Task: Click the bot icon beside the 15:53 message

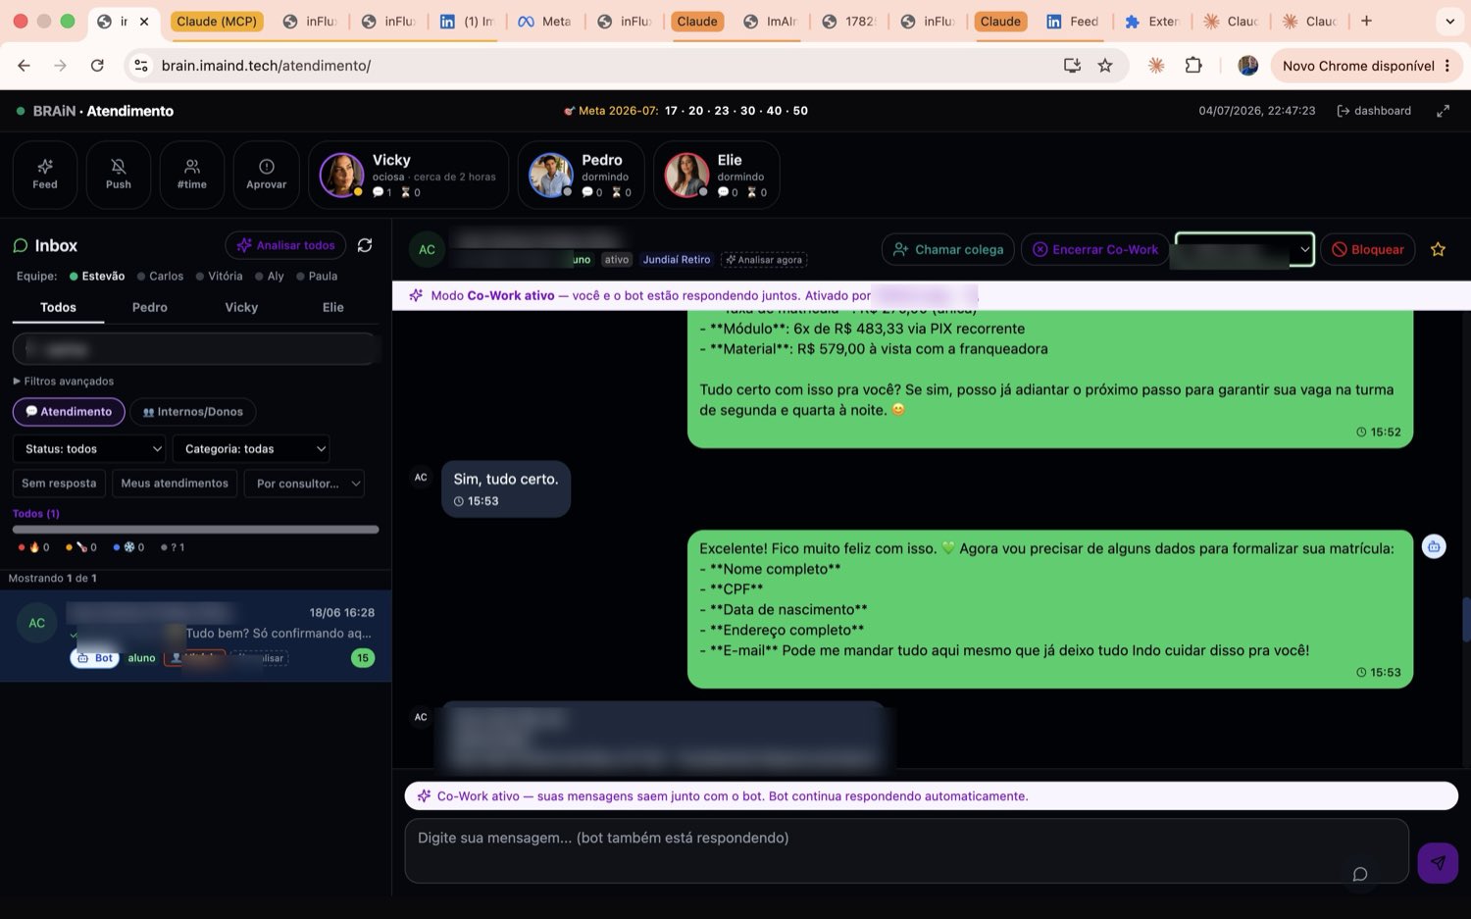Action: (1434, 546)
